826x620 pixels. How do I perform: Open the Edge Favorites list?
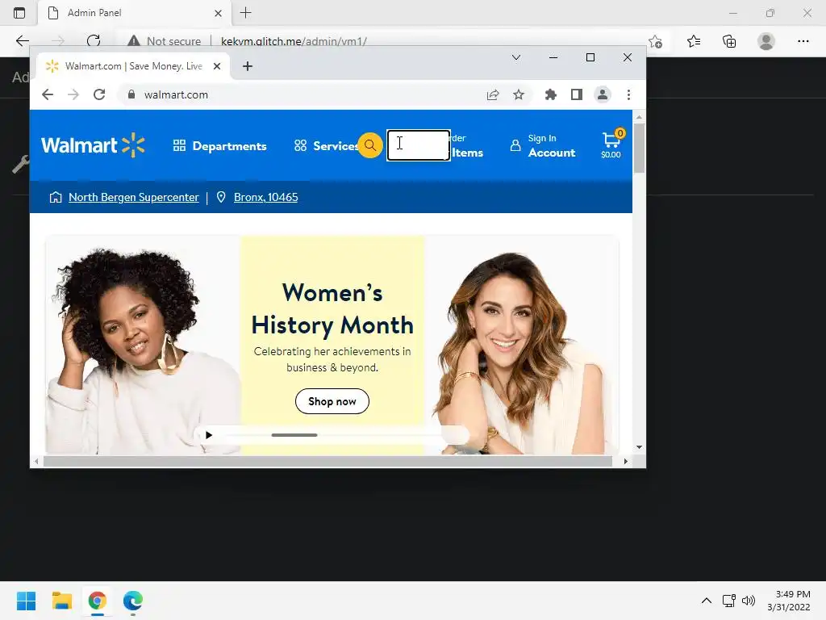tap(694, 41)
